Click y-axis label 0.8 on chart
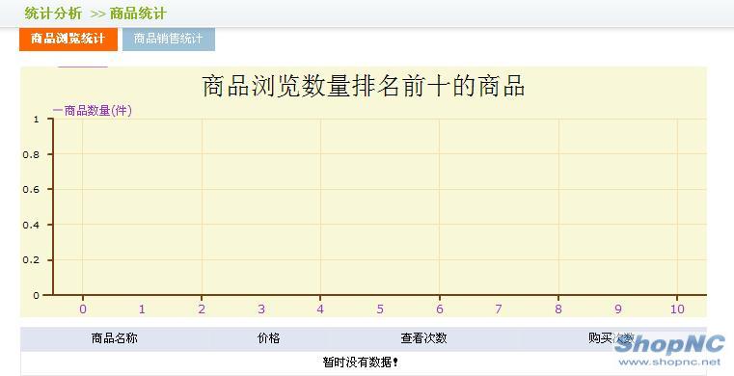Screen dimensions: 734x376 click(31, 154)
